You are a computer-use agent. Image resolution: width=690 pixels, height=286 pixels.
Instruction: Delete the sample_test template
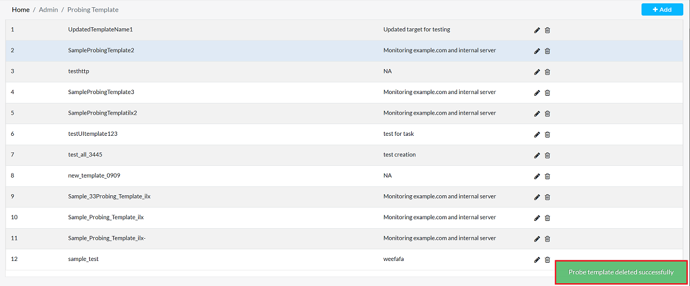point(547,260)
